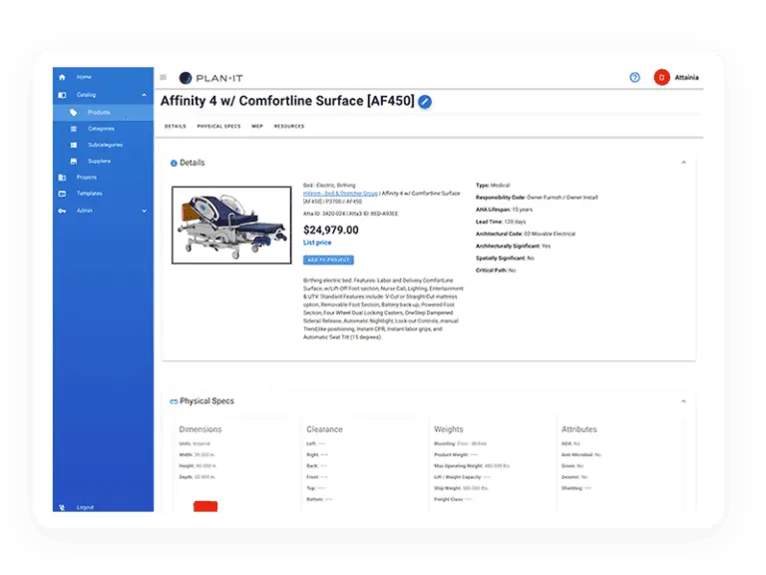
Task: Click the Templates icon in sidebar
Action: point(62,194)
